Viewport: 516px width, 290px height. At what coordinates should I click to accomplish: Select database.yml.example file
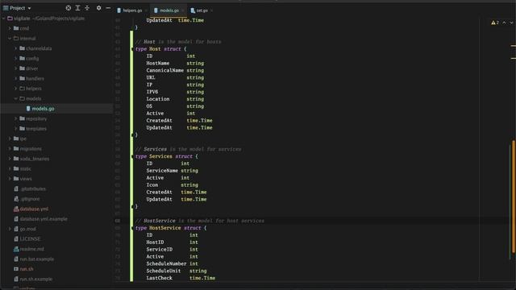(x=44, y=219)
